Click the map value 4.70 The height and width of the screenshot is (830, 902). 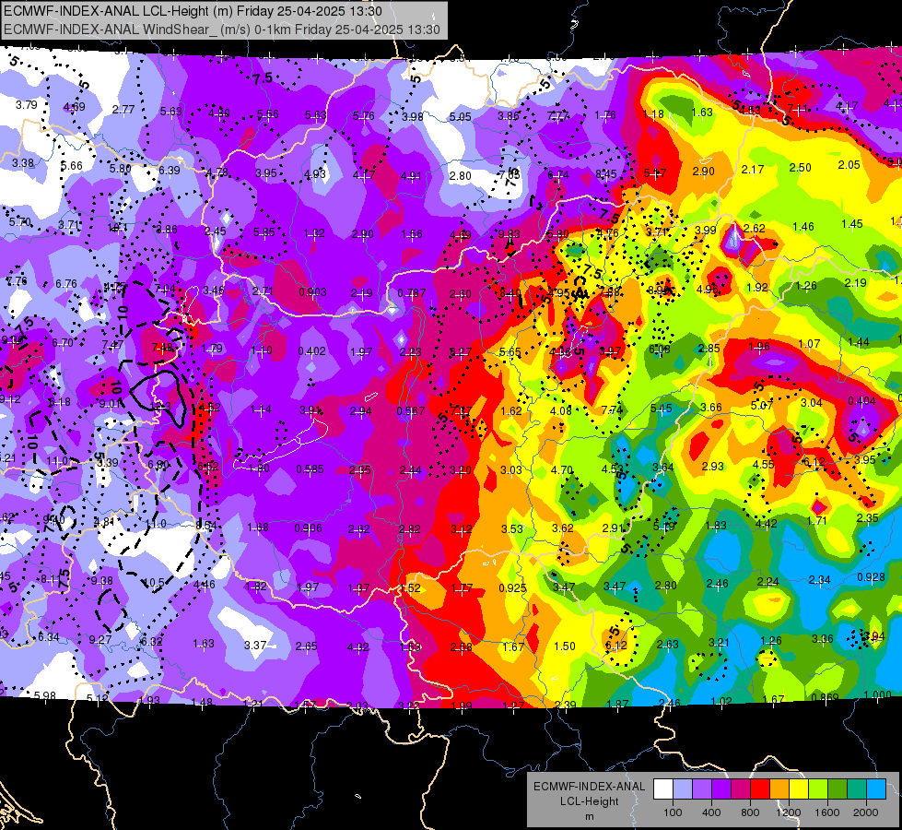click(561, 470)
